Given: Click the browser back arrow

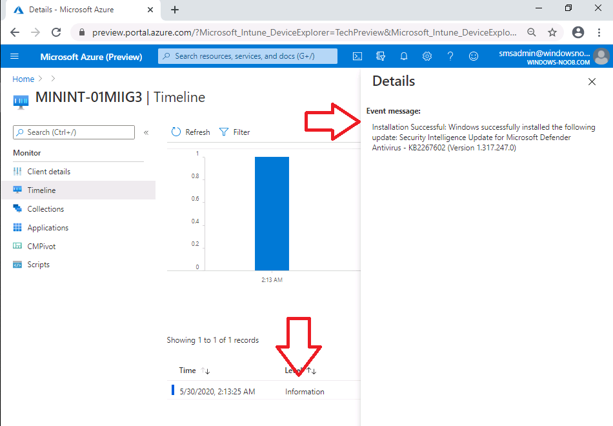Looking at the screenshot, I should 15,32.
